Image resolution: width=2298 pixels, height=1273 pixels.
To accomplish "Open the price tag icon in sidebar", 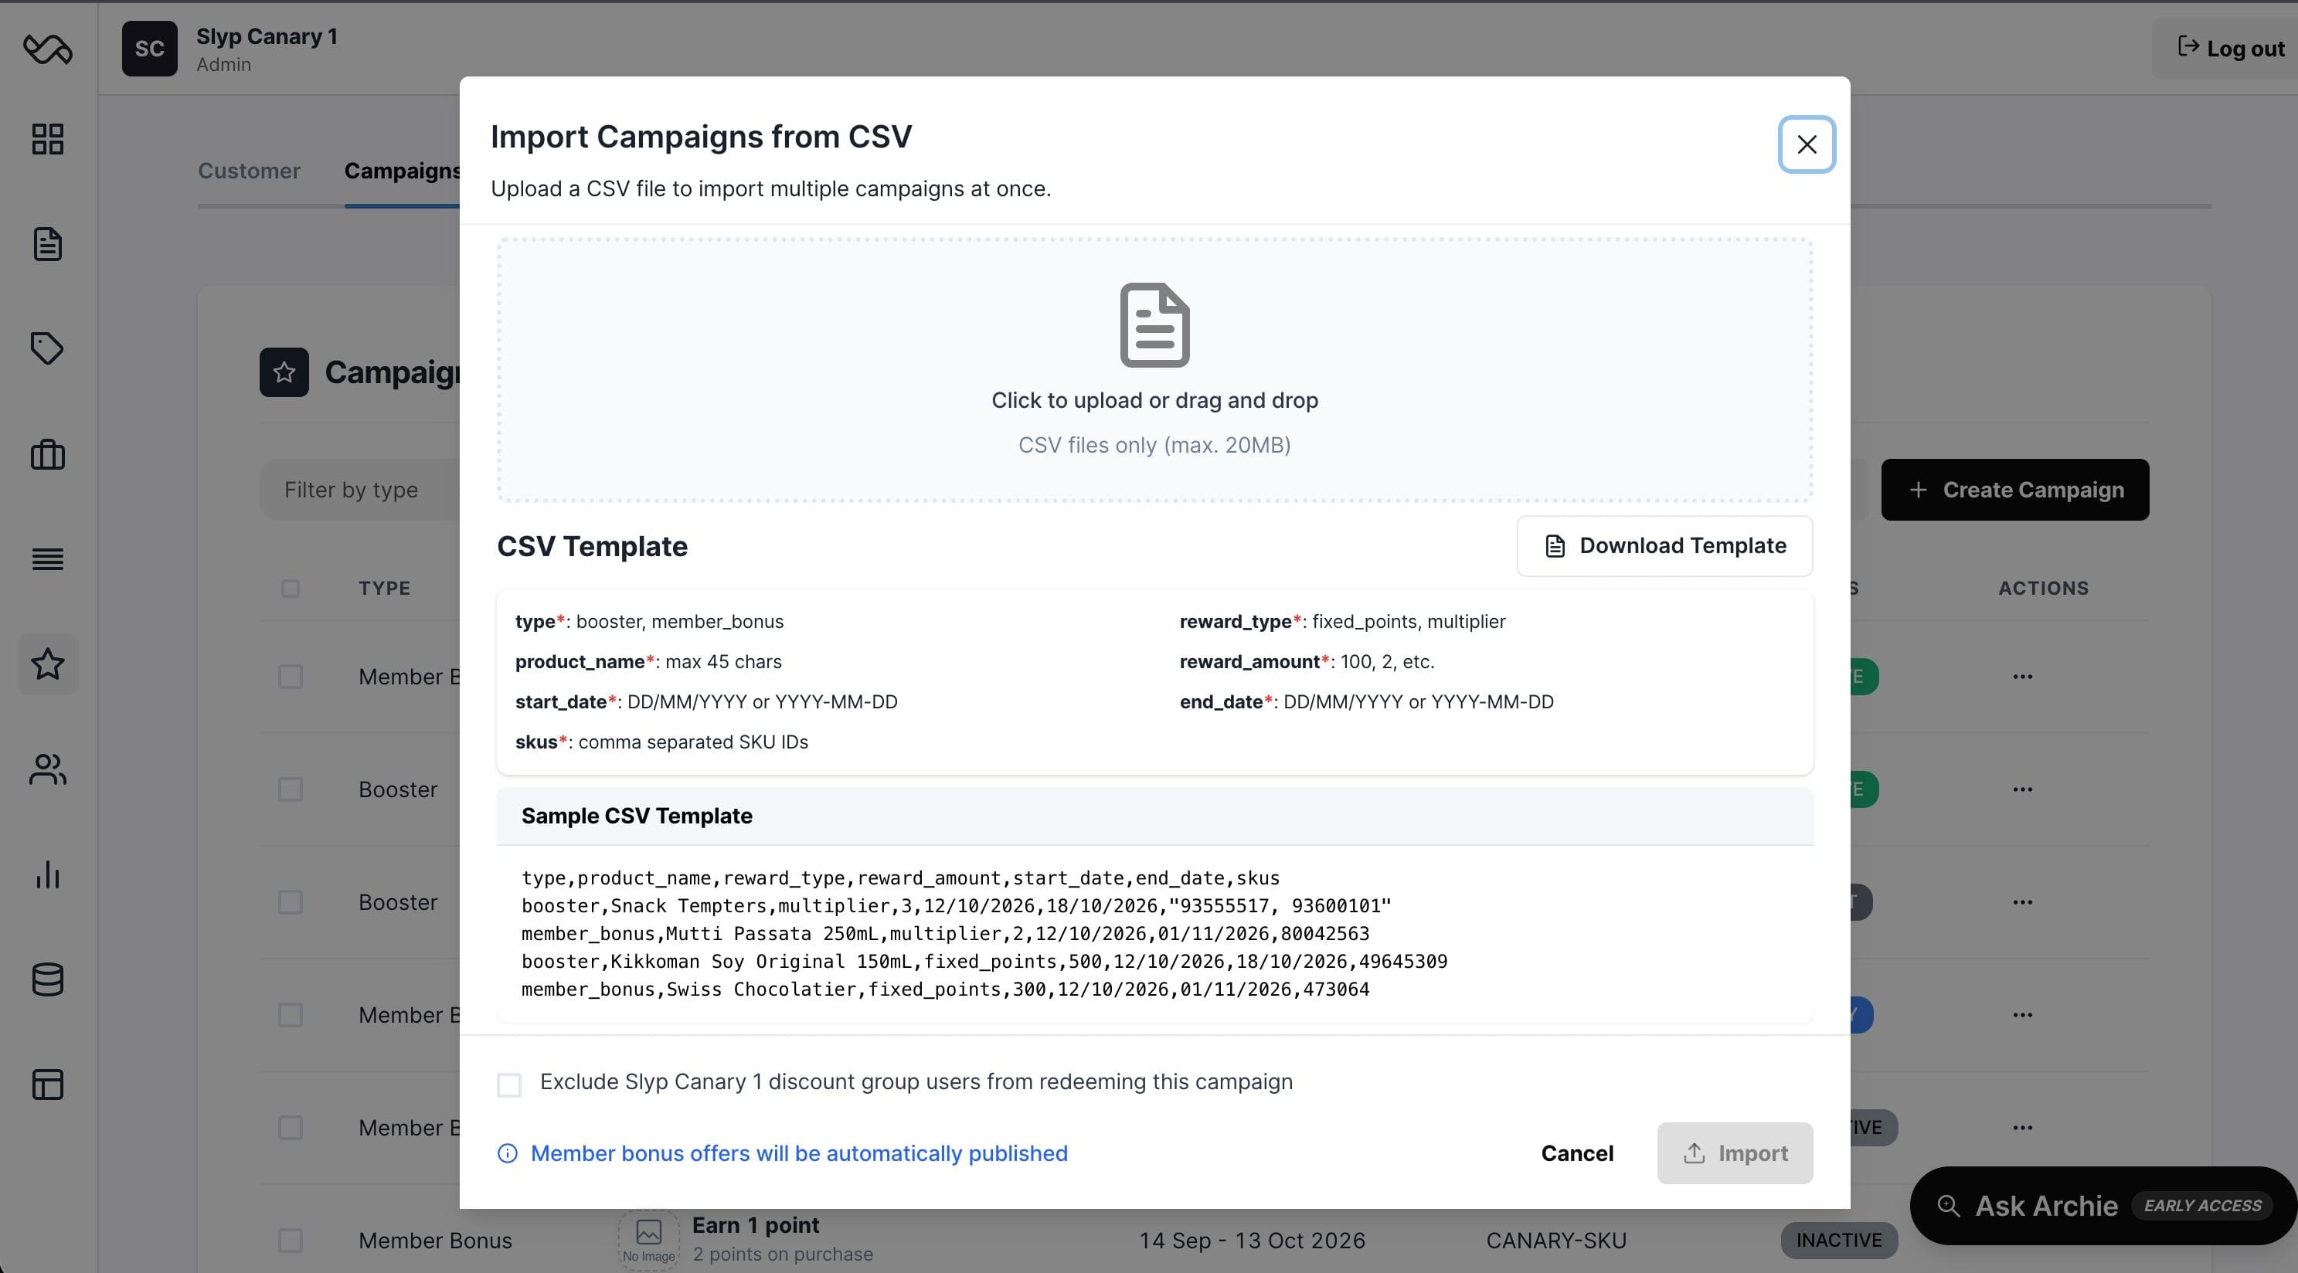I will 47,349.
